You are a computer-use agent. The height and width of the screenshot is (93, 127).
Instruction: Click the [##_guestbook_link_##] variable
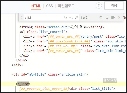69,41
